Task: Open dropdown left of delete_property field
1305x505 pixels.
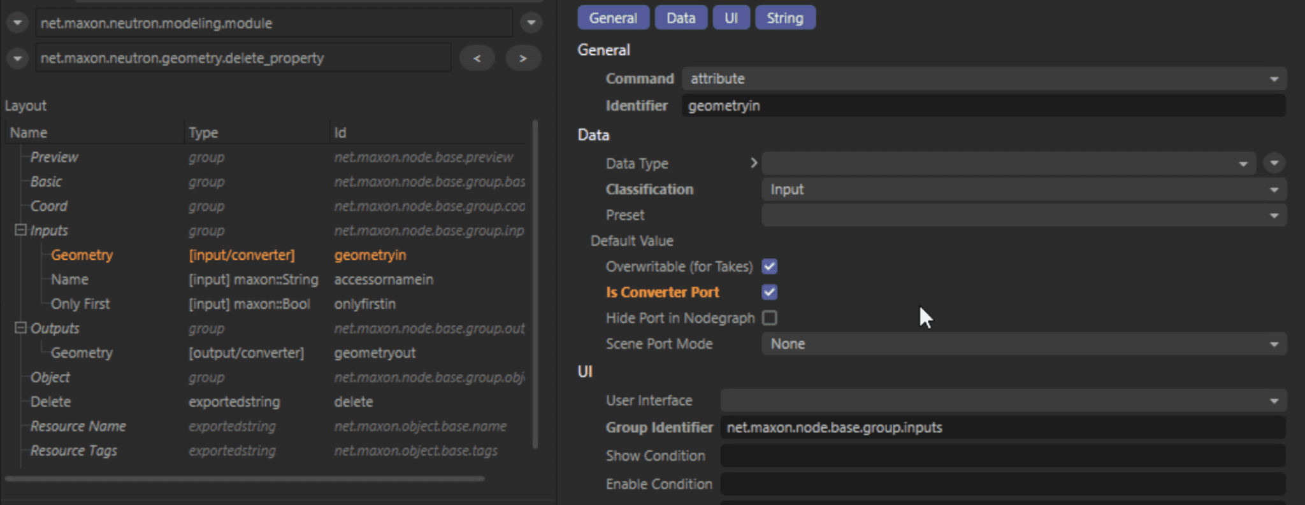Action: 17,58
